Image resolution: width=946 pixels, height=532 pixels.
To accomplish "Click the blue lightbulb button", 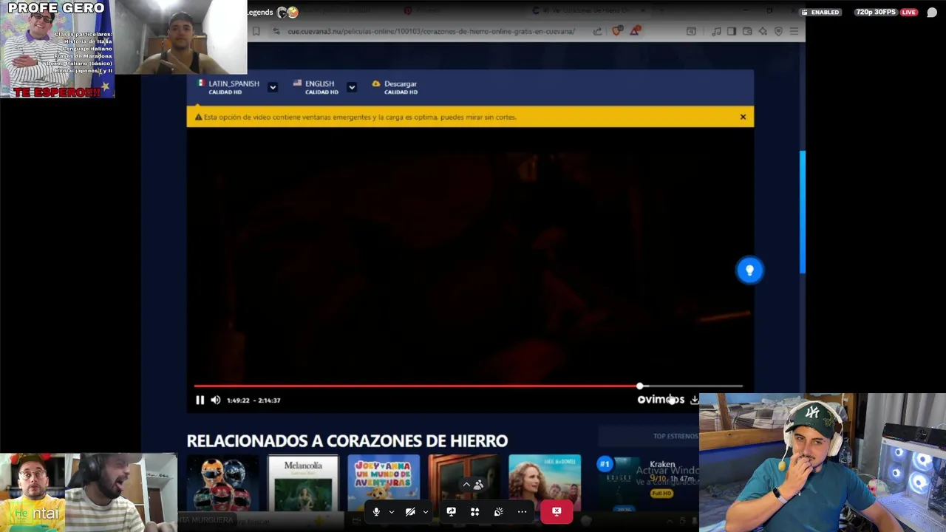I will (749, 270).
